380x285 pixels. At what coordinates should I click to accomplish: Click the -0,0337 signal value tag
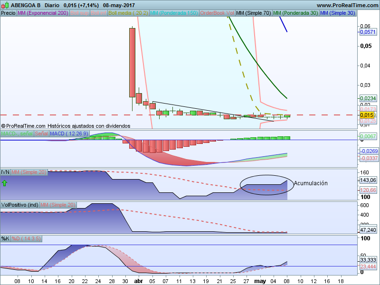(369, 158)
